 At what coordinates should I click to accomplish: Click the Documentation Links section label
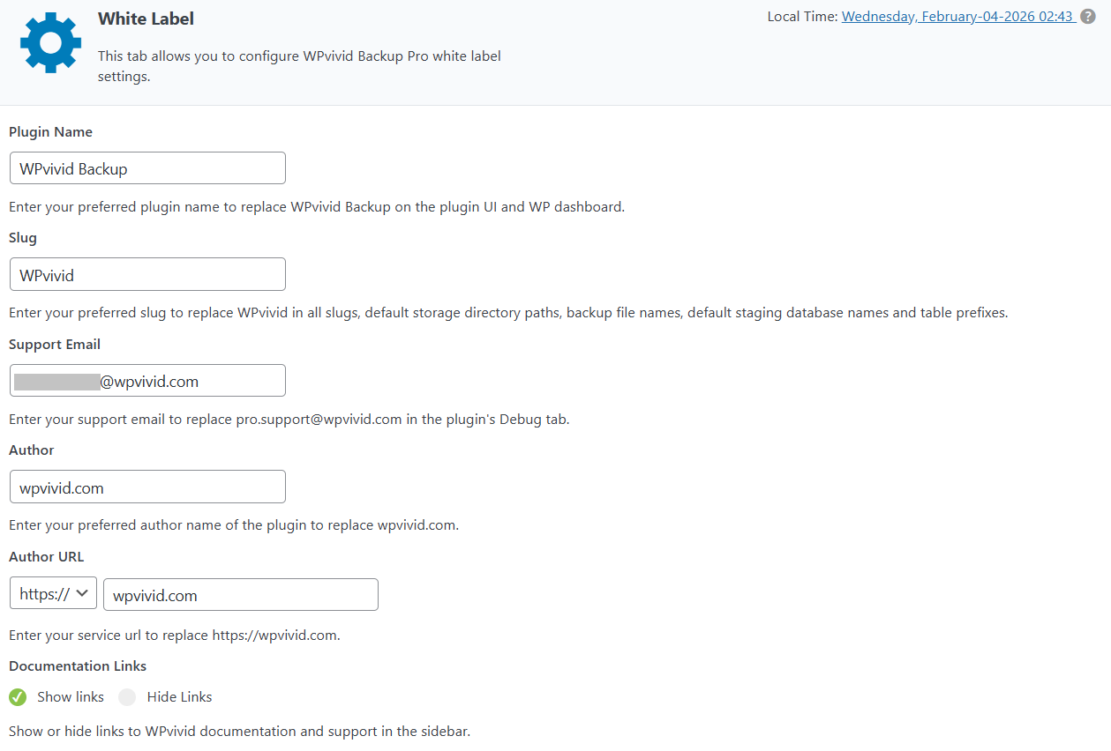(x=78, y=666)
